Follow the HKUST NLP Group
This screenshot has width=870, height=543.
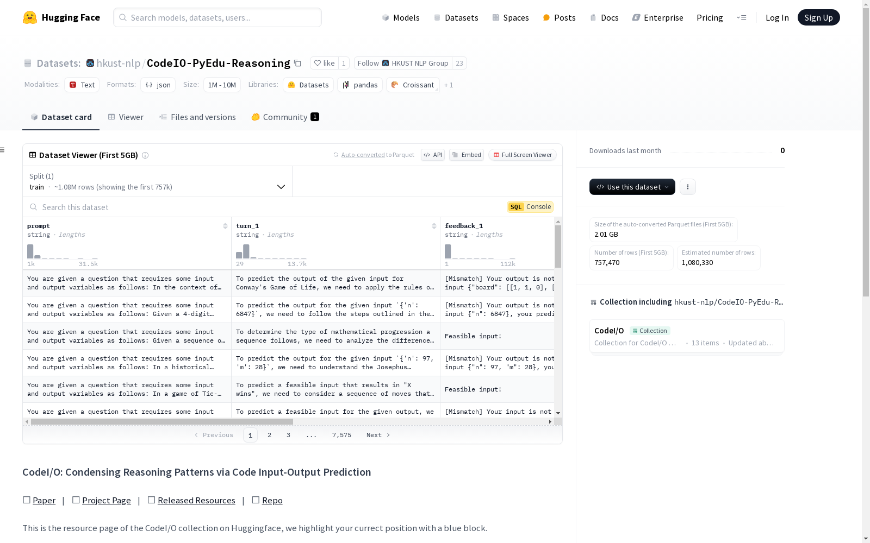click(x=369, y=63)
